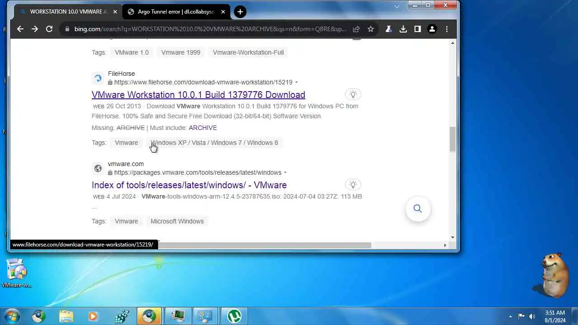Open the browser downloads button
578x325 pixels.
403,29
